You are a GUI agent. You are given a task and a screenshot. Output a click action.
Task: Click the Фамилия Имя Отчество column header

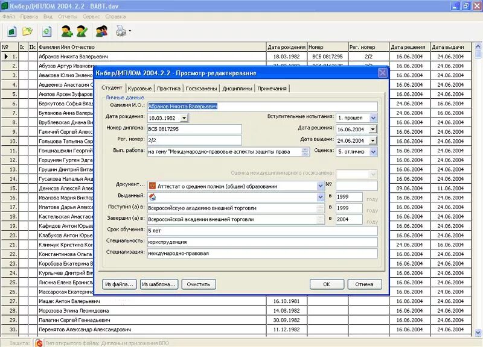coord(152,47)
